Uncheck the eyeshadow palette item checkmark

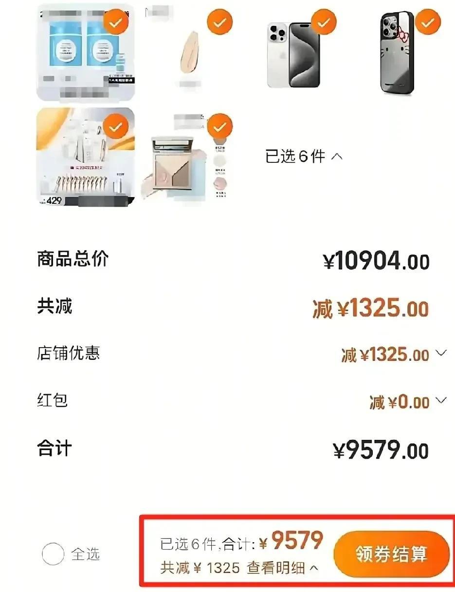[x=220, y=127]
